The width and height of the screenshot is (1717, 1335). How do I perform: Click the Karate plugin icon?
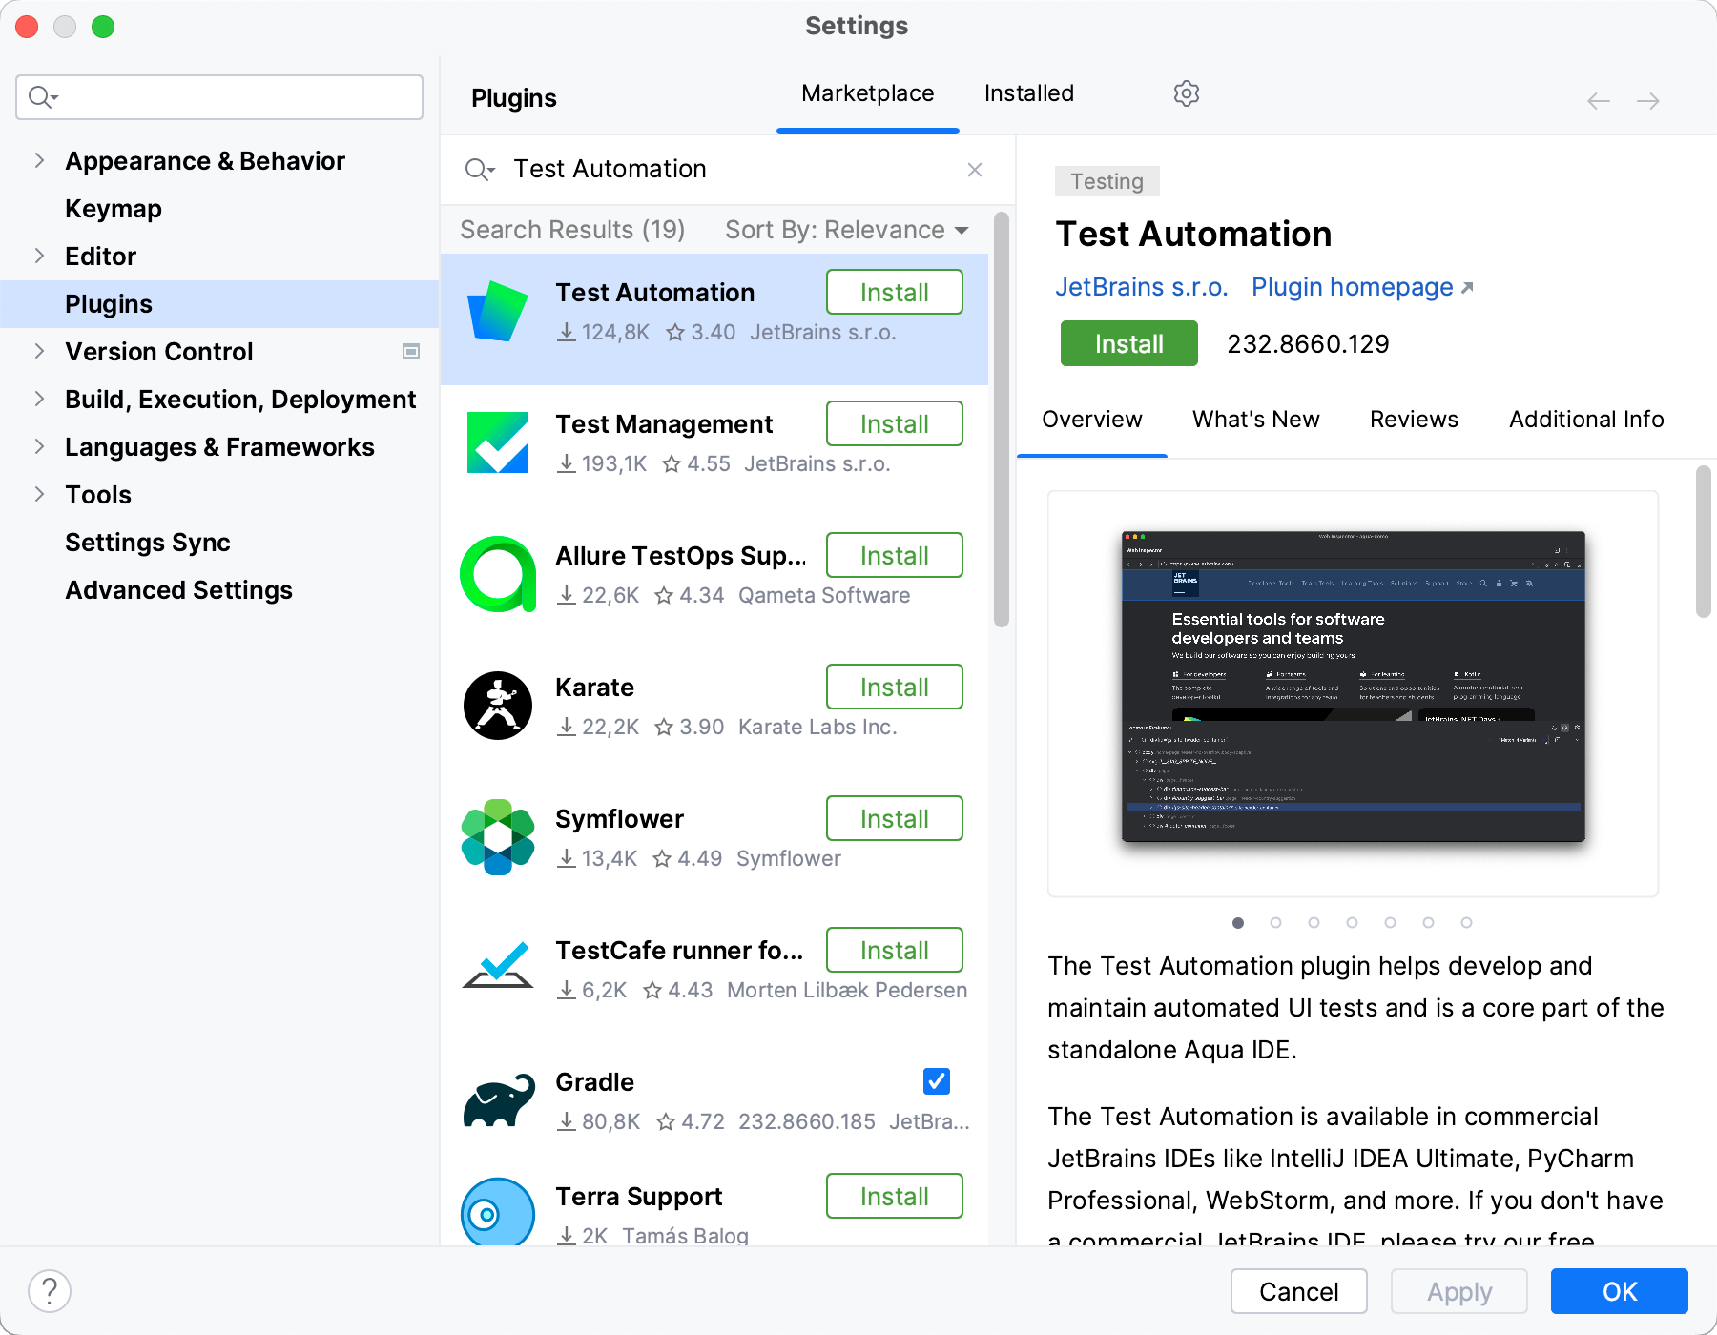tap(497, 706)
